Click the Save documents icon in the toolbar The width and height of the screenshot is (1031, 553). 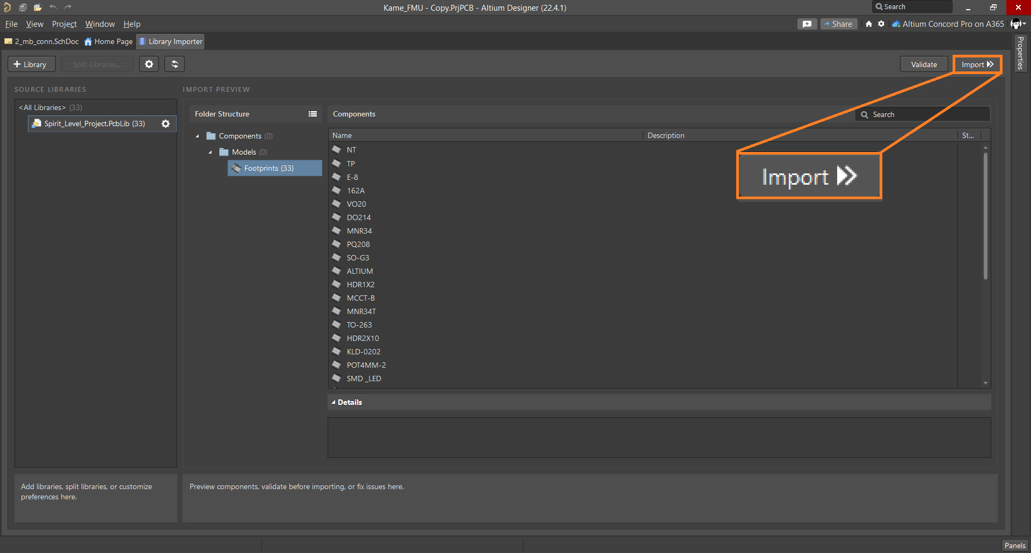(23, 7)
